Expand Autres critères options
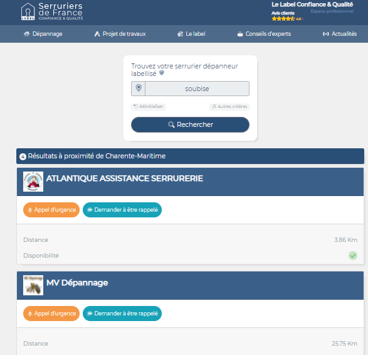The width and height of the screenshot is (368, 355). point(229,107)
